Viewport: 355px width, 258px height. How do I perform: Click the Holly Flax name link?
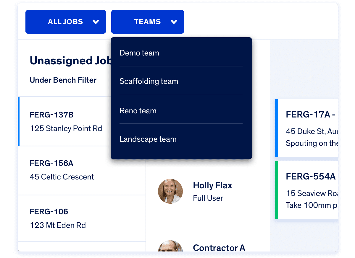click(212, 185)
